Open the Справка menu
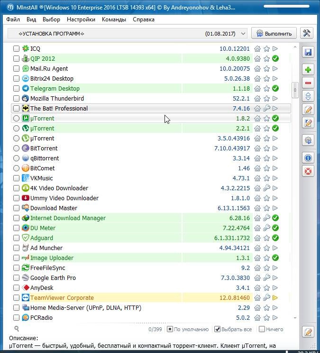 pyautogui.click(x=144, y=19)
